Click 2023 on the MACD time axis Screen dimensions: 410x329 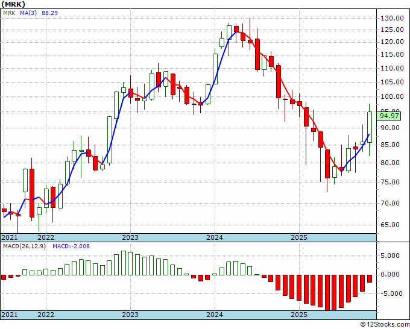tap(130, 315)
